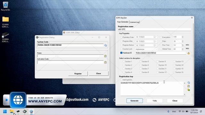
Task: Click the black device taskbar icon
Action: [x=18, y=111]
